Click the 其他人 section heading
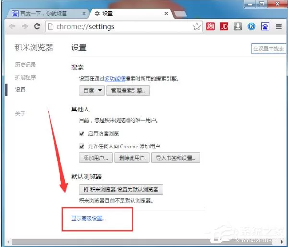Screen dimensions: 288x247 [x=80, y=110]
